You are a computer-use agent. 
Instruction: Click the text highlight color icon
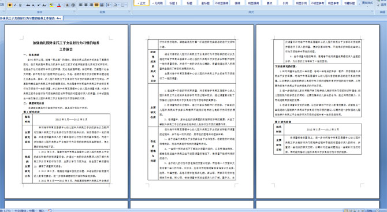51,5
